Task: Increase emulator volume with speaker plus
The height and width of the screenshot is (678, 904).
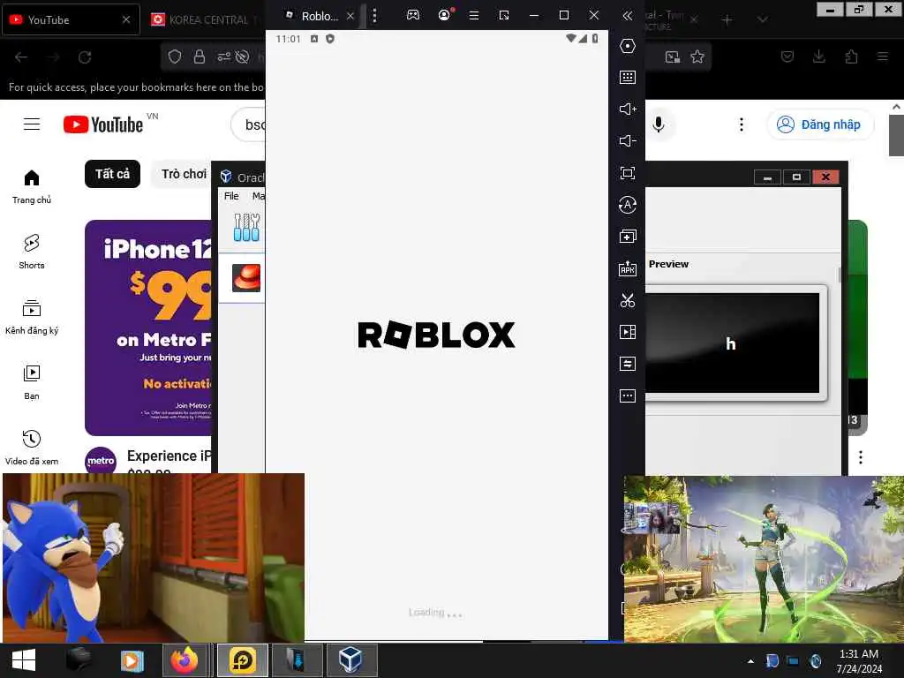Action: pyautogui.click(x=628, y=109)
